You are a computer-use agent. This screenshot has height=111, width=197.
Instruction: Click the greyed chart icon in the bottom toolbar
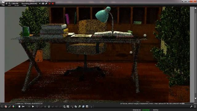[x=41, y=107]
